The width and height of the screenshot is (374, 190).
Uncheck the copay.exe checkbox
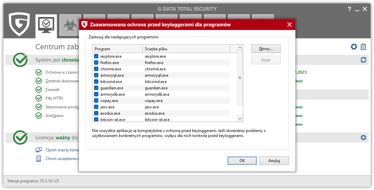[x=96, y=101]
